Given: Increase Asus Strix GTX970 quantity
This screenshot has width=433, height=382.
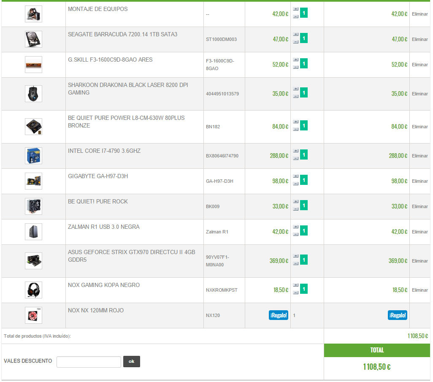Looking at the screenshot, I should coord(295,256).
